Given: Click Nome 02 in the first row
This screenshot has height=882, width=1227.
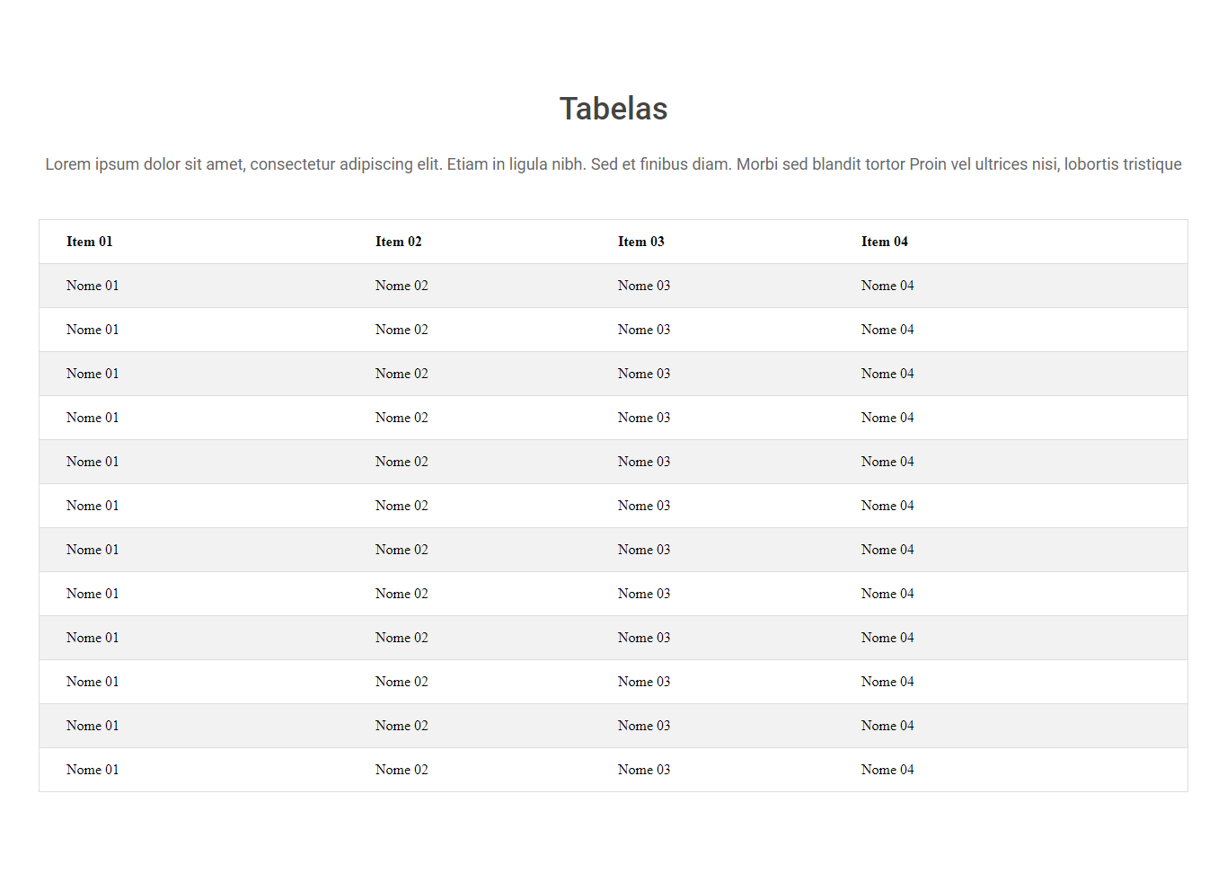Looking at the screenshot, I should coord(402,286).
